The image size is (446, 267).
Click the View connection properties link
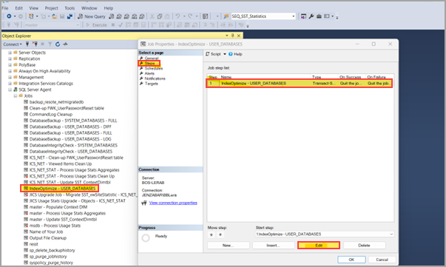click(173, 203)
